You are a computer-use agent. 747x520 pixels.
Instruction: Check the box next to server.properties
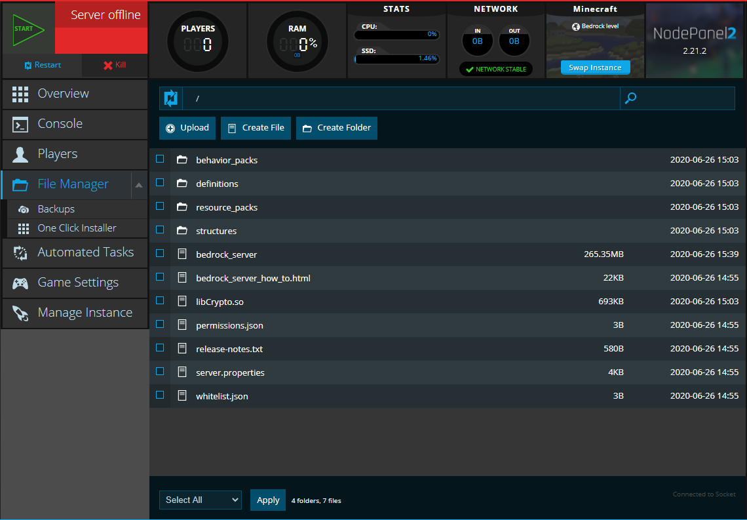click(160, 372)
